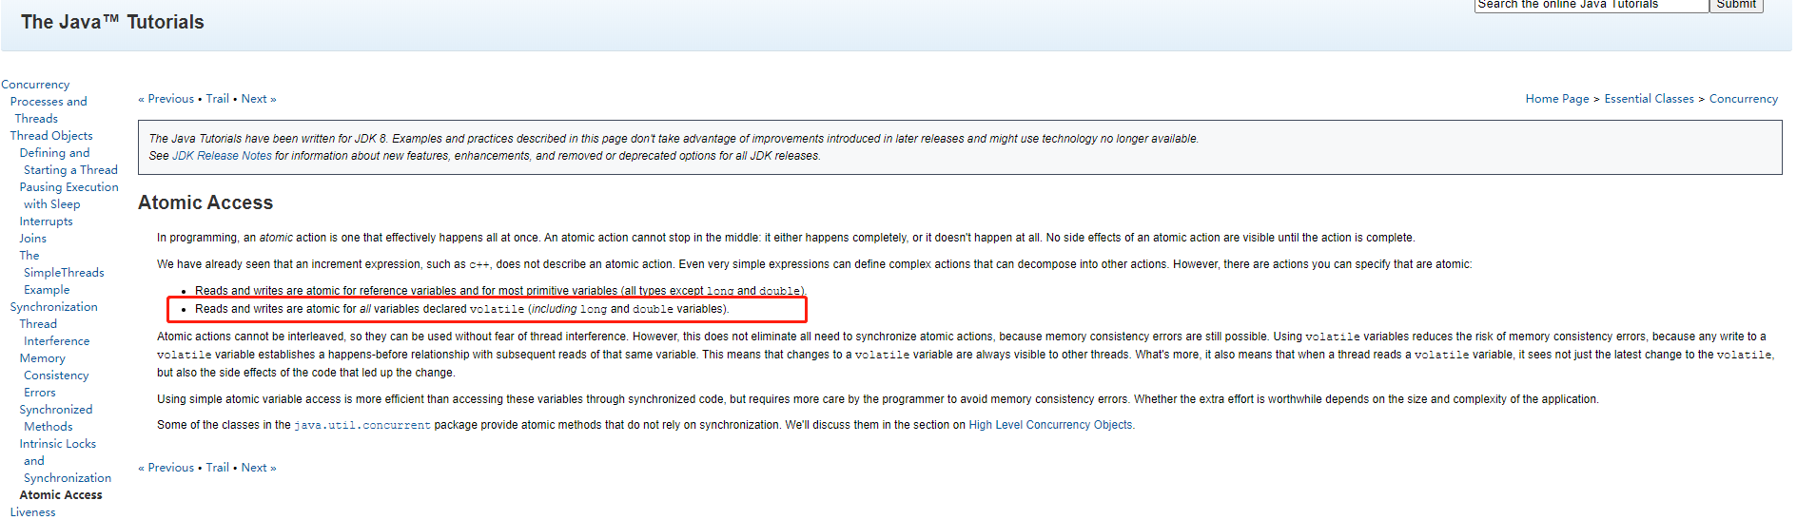
Task: Go to Defining and Starting a Thread
Action: pos(68,162)
